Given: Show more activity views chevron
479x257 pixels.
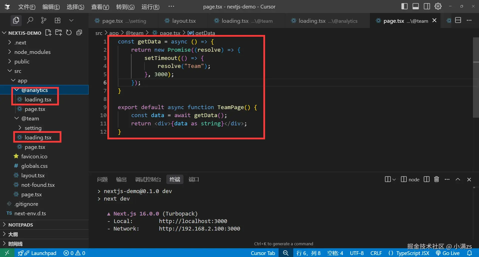Looking at the screenshot, I should click(71, 20).
